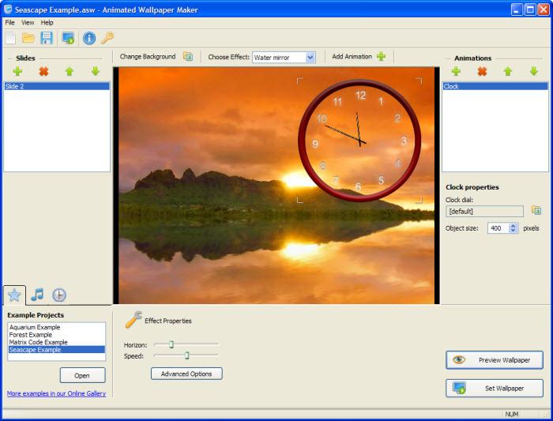Image resolution: width=553 pixels, height=421 pixels.
Task: Click the New project toolbar icon
Action: click(10, 38)
